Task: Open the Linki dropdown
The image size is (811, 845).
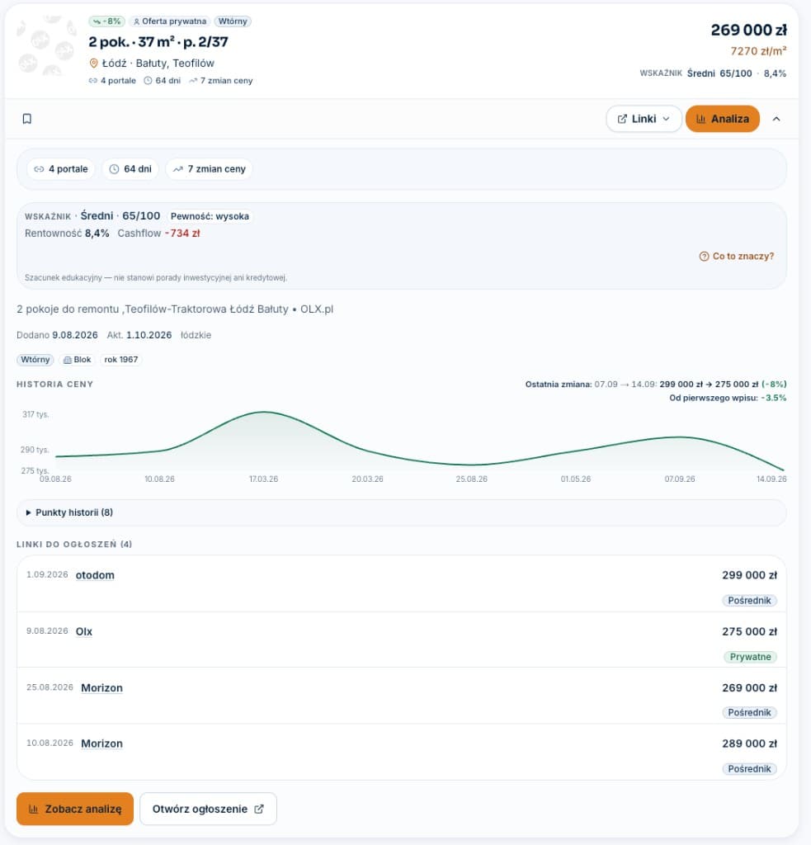Action: pyautogui.click(x=644, y=119)
